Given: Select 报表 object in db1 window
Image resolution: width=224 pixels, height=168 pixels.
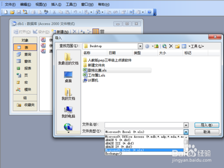Looking at the screenshot, I should (25, 68).
